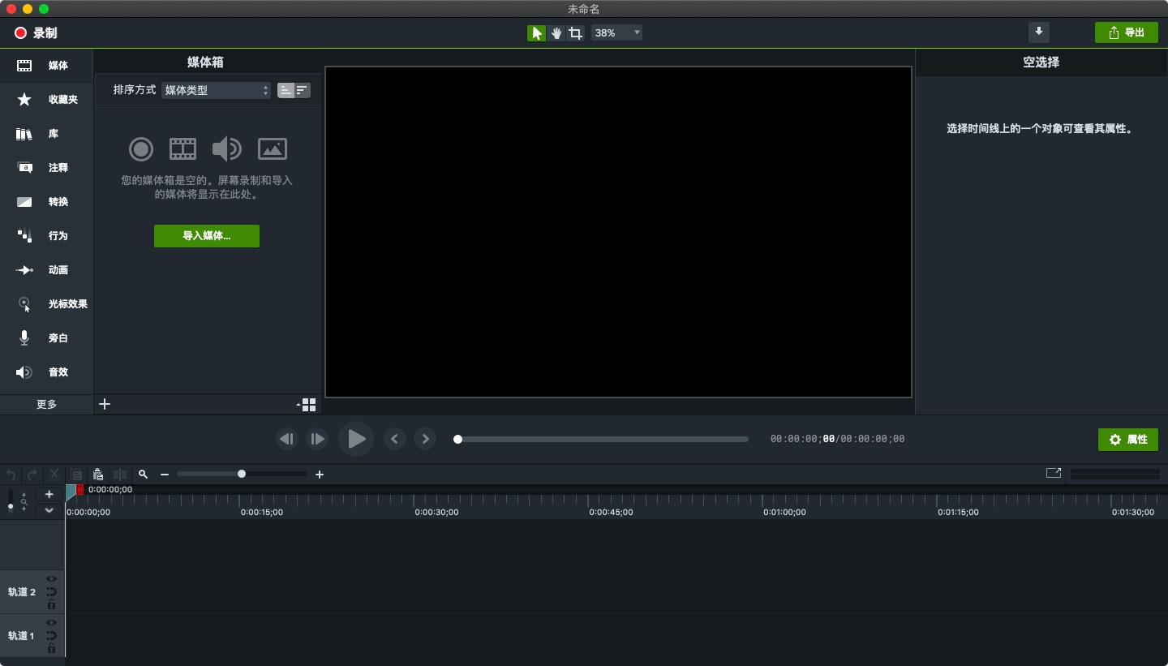1168x666 pixels.
Task: Click the scissors cut icon
Action: pos(54,475)
